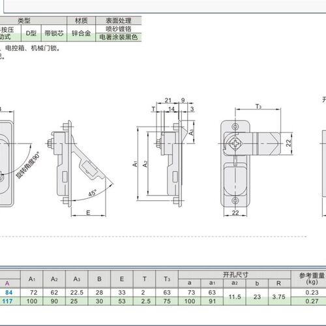Click the 材质 header cell

(x=81, y=21)
